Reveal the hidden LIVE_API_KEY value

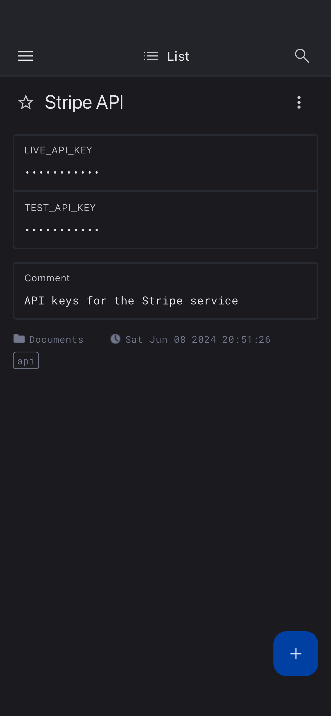(x=62, y=173)
